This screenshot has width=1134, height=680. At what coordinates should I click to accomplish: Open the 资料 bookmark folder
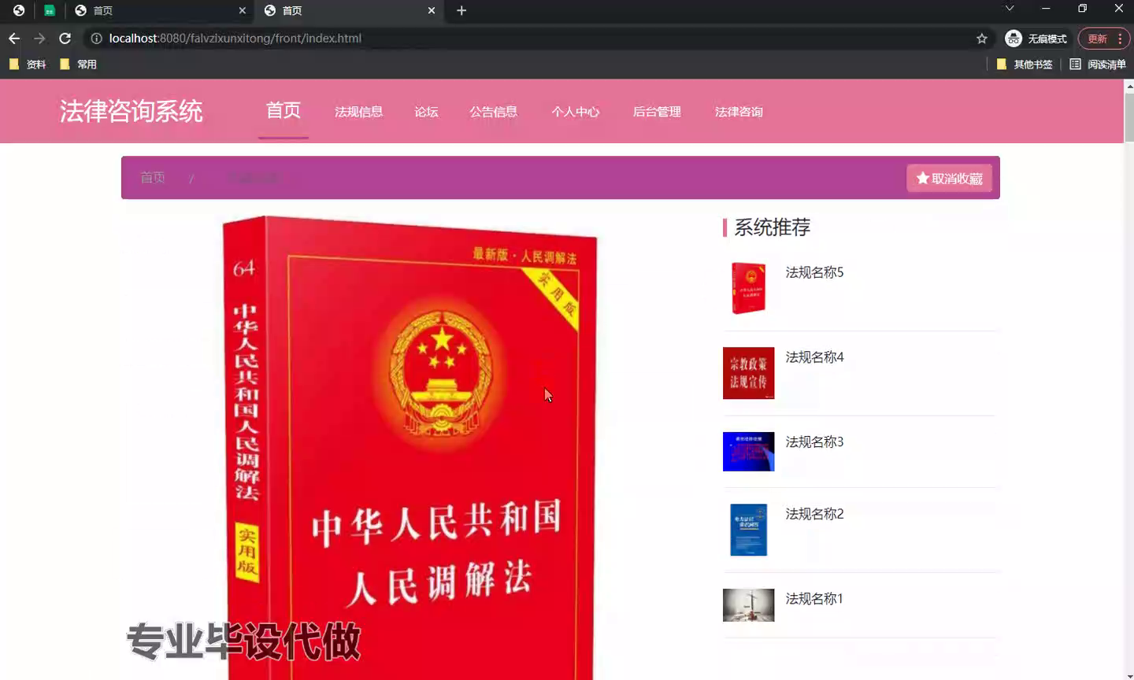[28, 65]
